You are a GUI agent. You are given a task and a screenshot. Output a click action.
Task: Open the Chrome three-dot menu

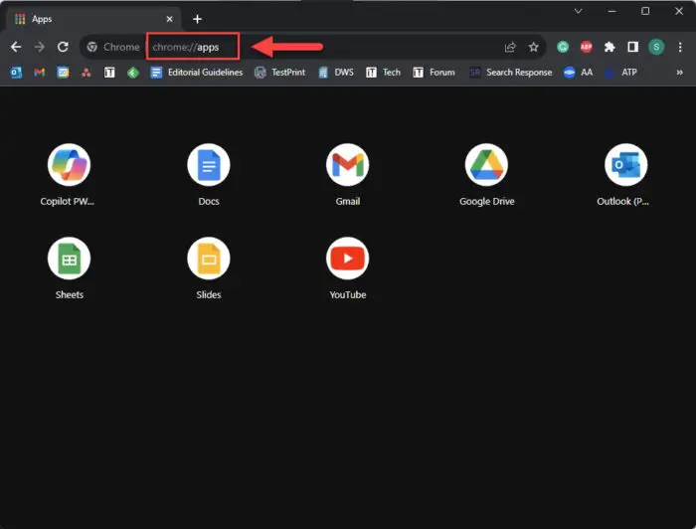click(x=680, y=47)
